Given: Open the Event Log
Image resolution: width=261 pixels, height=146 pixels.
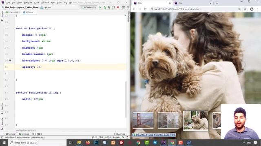Looking at the screenshot, I should click(119, 134).
